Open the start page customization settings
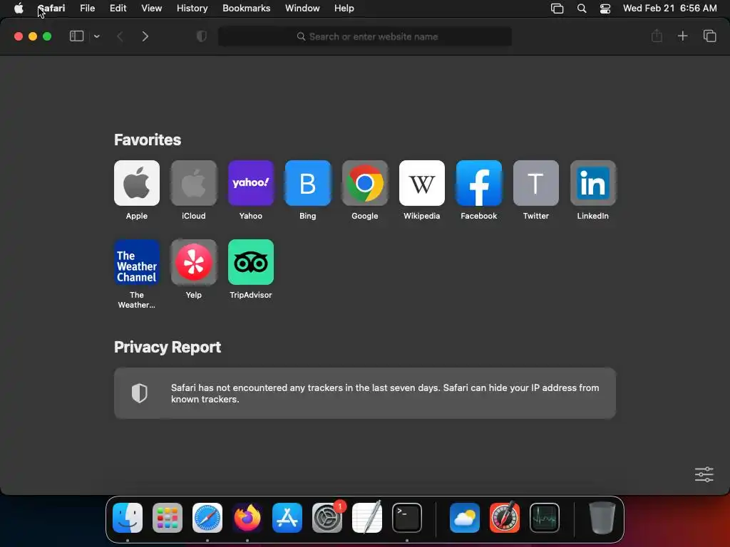The width and height of the screenshot is (730, 547). [x=704, y=474]
